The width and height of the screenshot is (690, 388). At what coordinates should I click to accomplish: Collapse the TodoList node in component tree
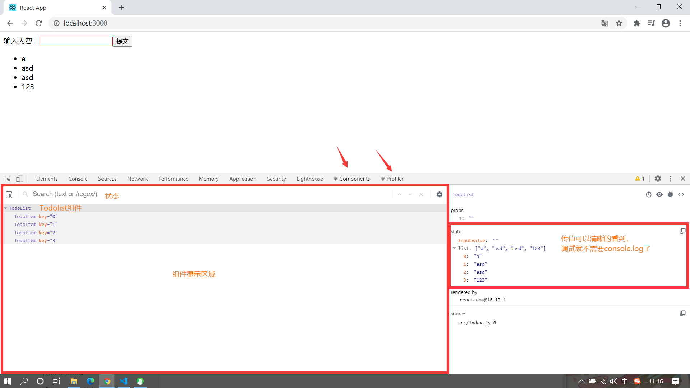click(5, 208)
